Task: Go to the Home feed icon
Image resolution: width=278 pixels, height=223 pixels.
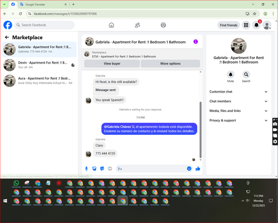Action: coord(111,25)
